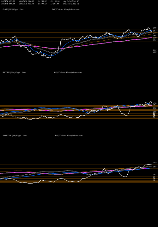Select the high price H: 191.84
This screenshot has width=158, height=227.
pyautogui.click(x=55, y=1)
